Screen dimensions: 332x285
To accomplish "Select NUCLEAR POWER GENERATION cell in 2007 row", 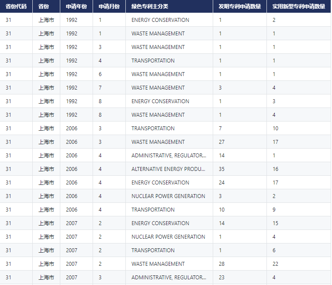I will tap(169, 237).
